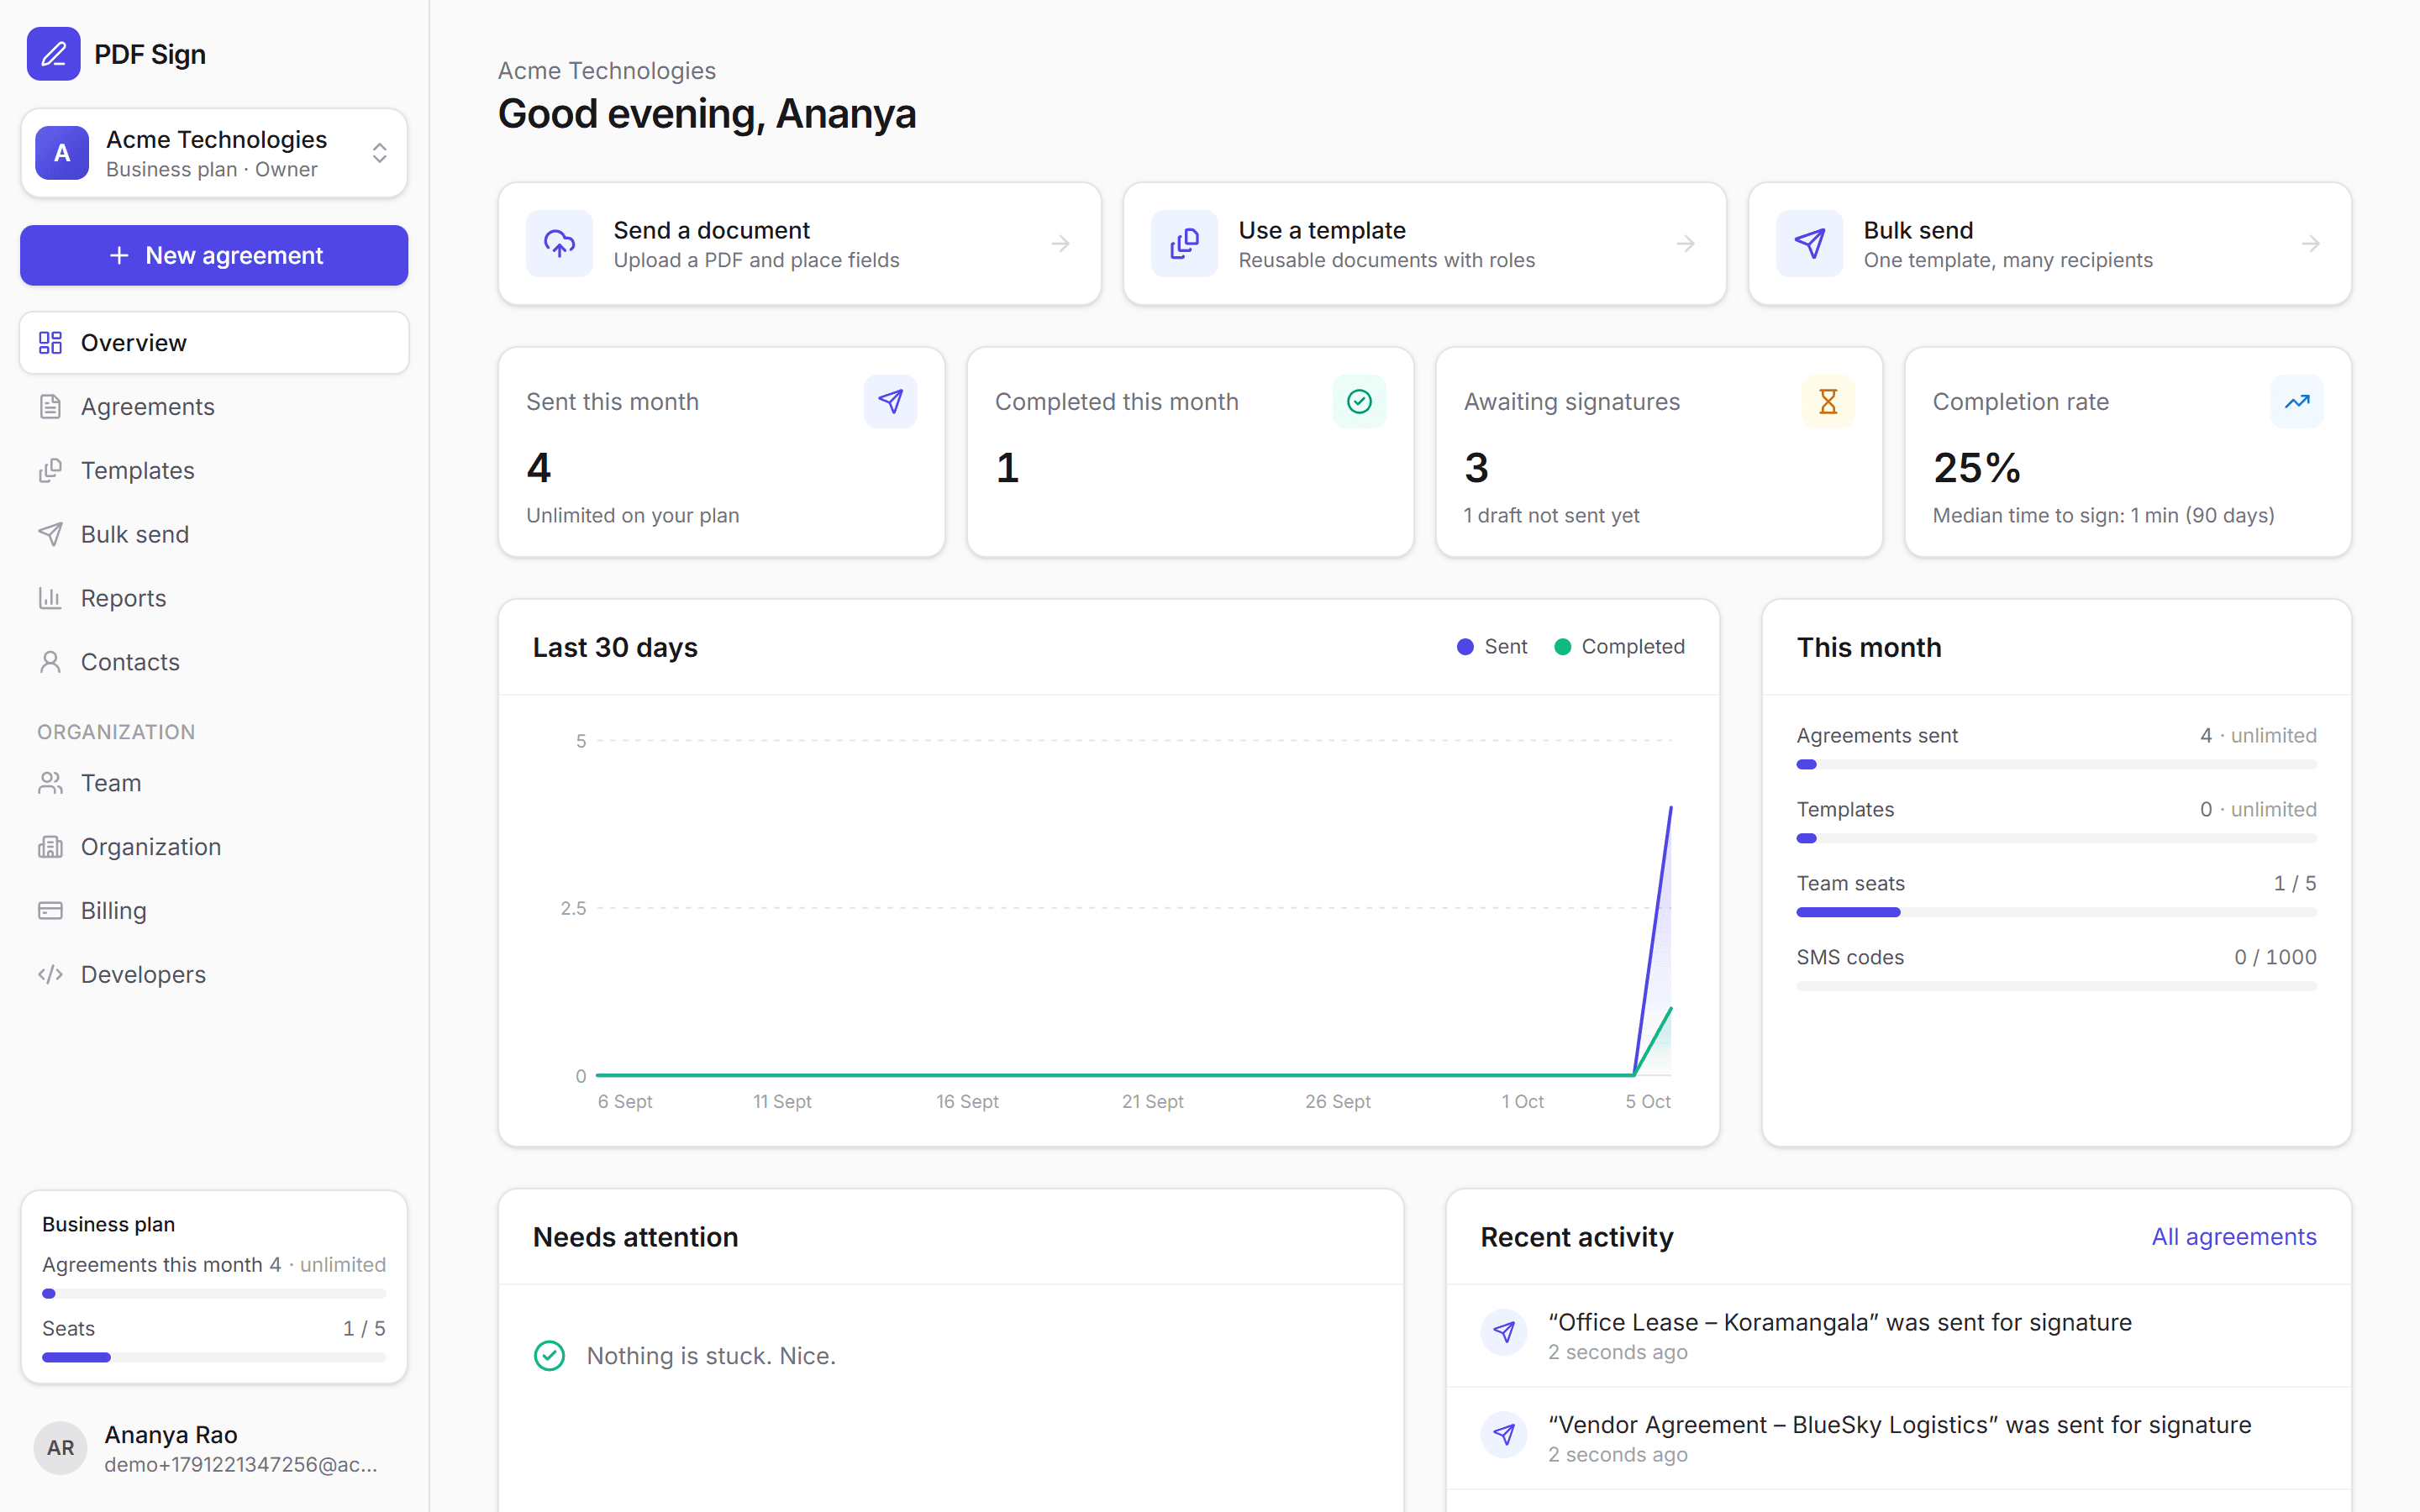
Task: Toggle the Completed series in chart legend
Action: (x=1620, y=647)
